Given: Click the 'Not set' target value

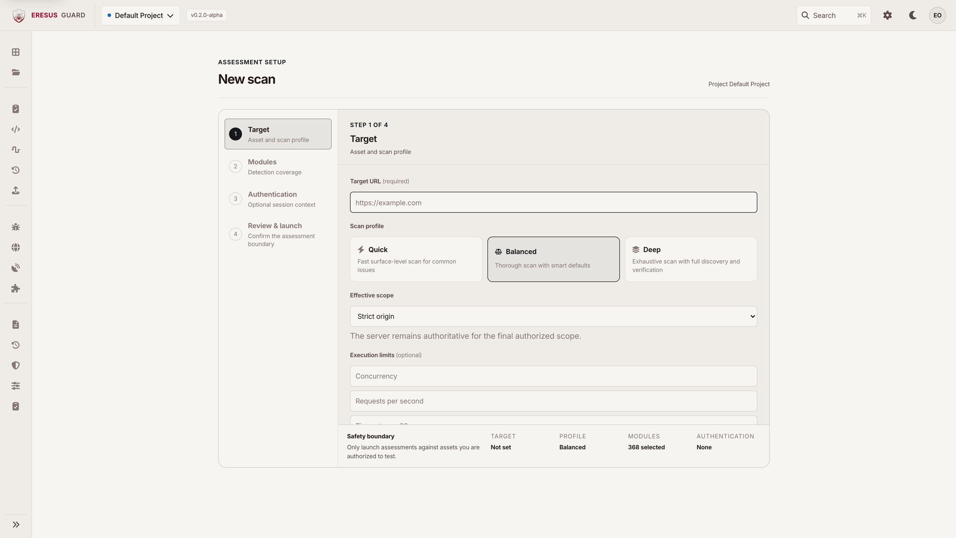Looking at the screenshot, I should [x=501, y=447].
